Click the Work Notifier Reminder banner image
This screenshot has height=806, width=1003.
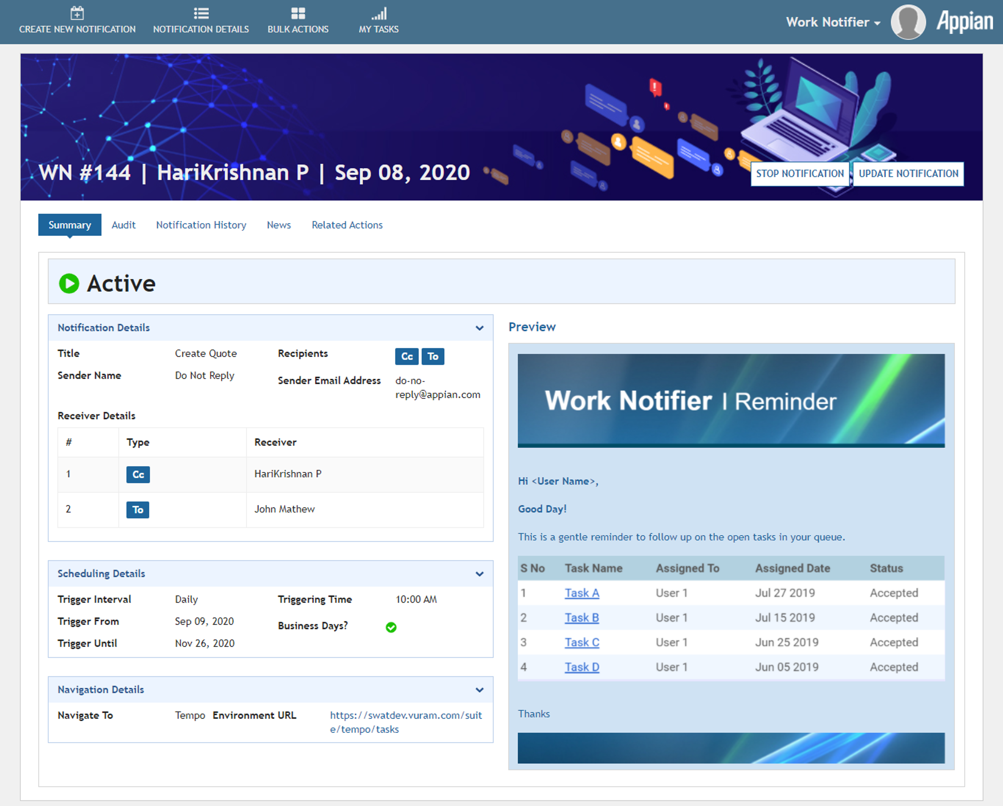pos(731,401)
